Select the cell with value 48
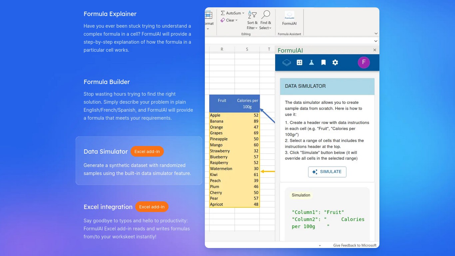Viewport: 455px width, 256px height. coord(247,204)
